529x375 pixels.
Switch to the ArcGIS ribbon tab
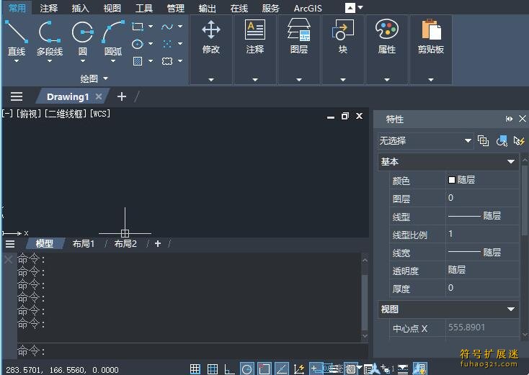(x=308, y=8)
